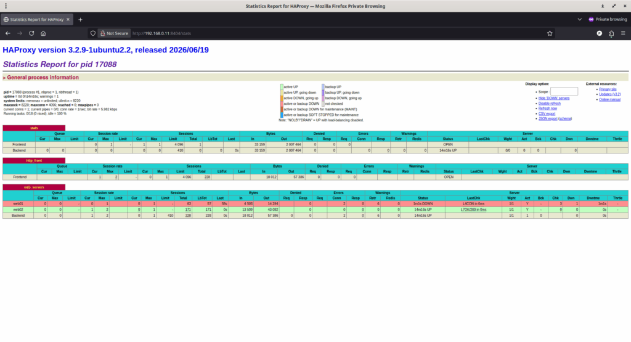The height and width of the screenshot is (342, 631).
Task: Click the Frontend row in http_front table
Action: [x=315, y=177]
